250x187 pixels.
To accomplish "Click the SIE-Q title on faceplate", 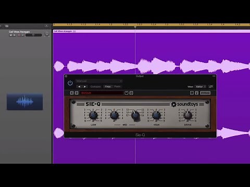I will (93, 104).
